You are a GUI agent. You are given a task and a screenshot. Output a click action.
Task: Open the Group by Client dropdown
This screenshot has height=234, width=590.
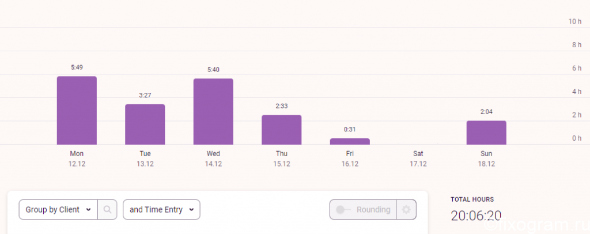click(x=58, y=210)
